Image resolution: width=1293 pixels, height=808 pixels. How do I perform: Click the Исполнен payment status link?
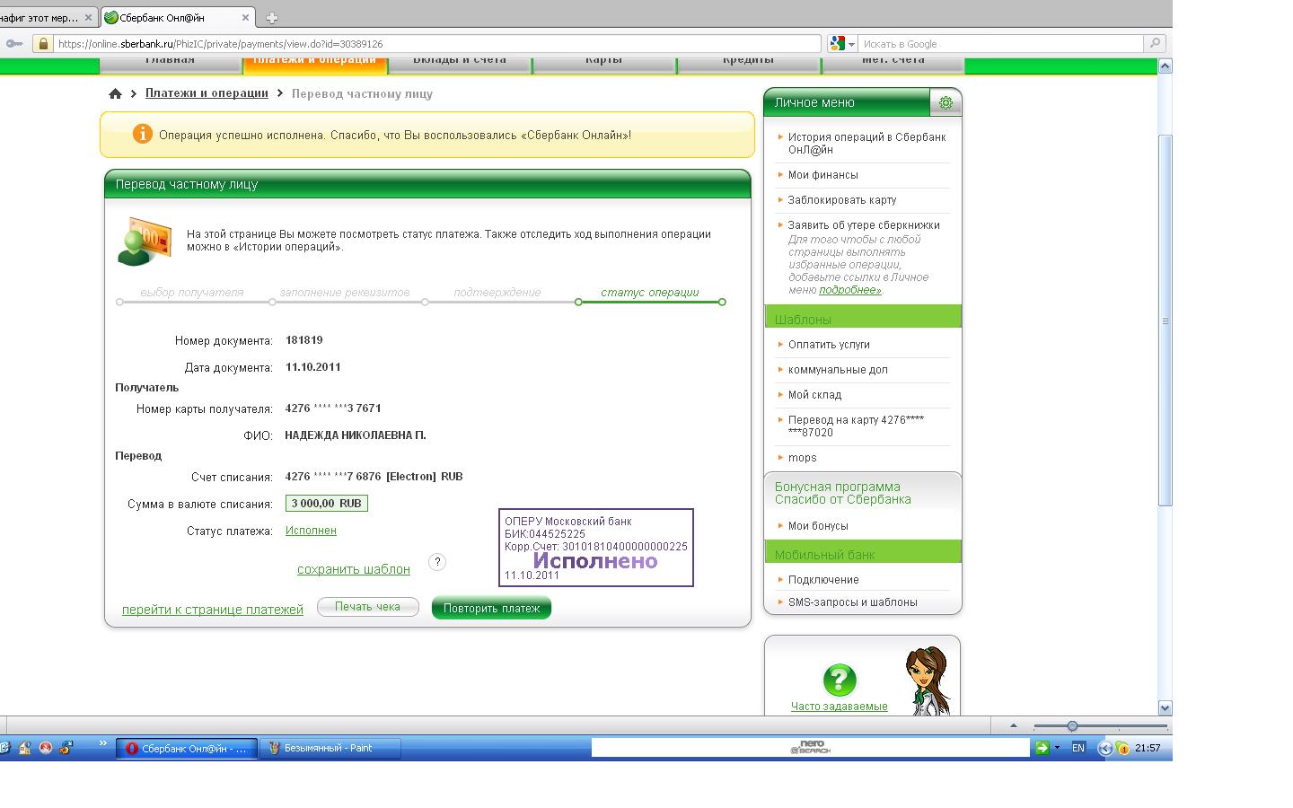(311, 531)
